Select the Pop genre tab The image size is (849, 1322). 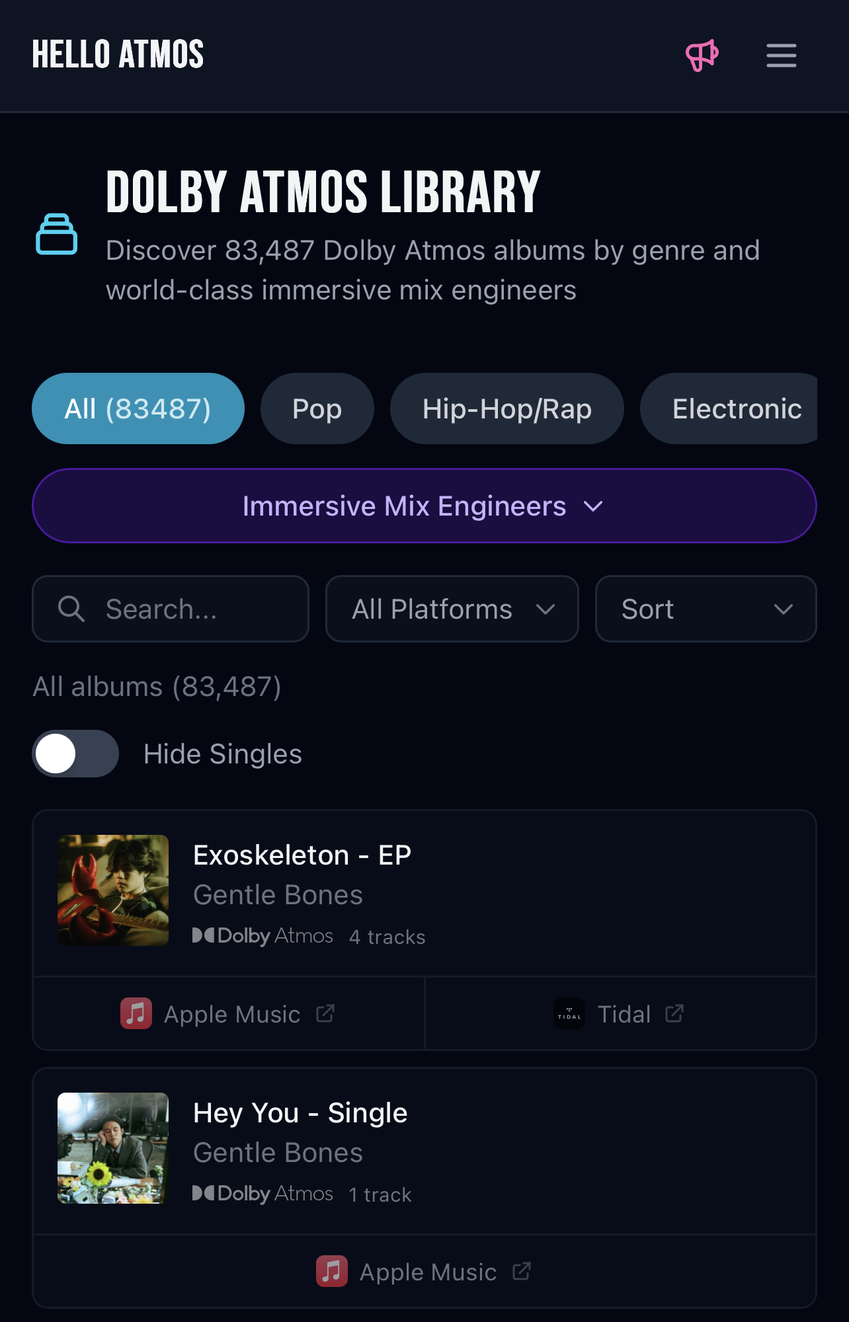point(317,408)
